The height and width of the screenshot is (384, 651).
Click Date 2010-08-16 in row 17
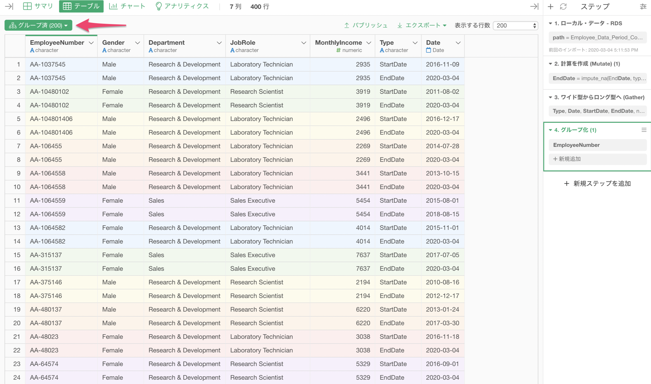coord(442,282)
